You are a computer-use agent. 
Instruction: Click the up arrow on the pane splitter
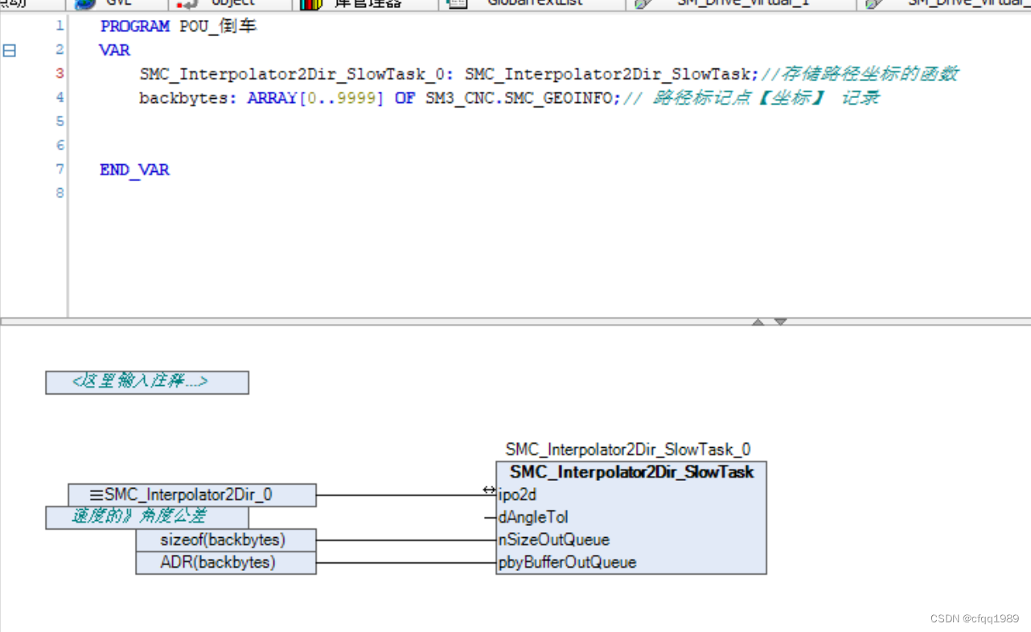[758, 321]
